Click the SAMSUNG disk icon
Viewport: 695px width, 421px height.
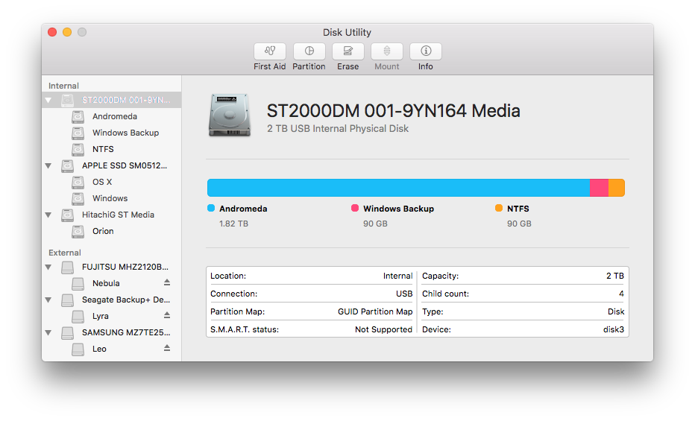[67, 332]
